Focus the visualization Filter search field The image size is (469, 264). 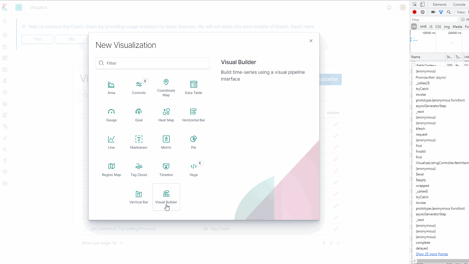click(153, 63)
